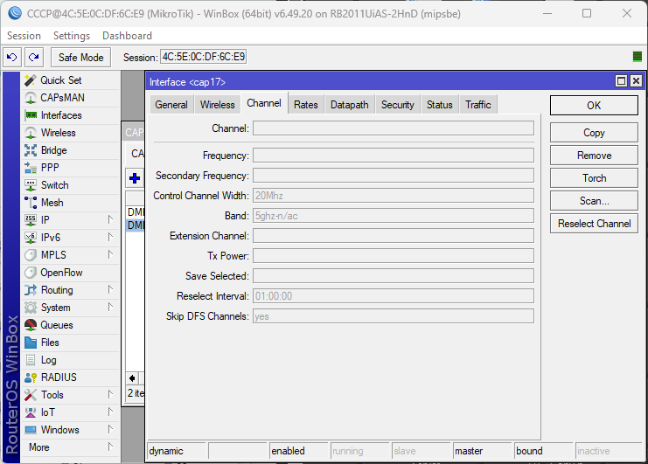Click the Undo arrow in the toolbar
648x464 pixels.
pos(12,57)
